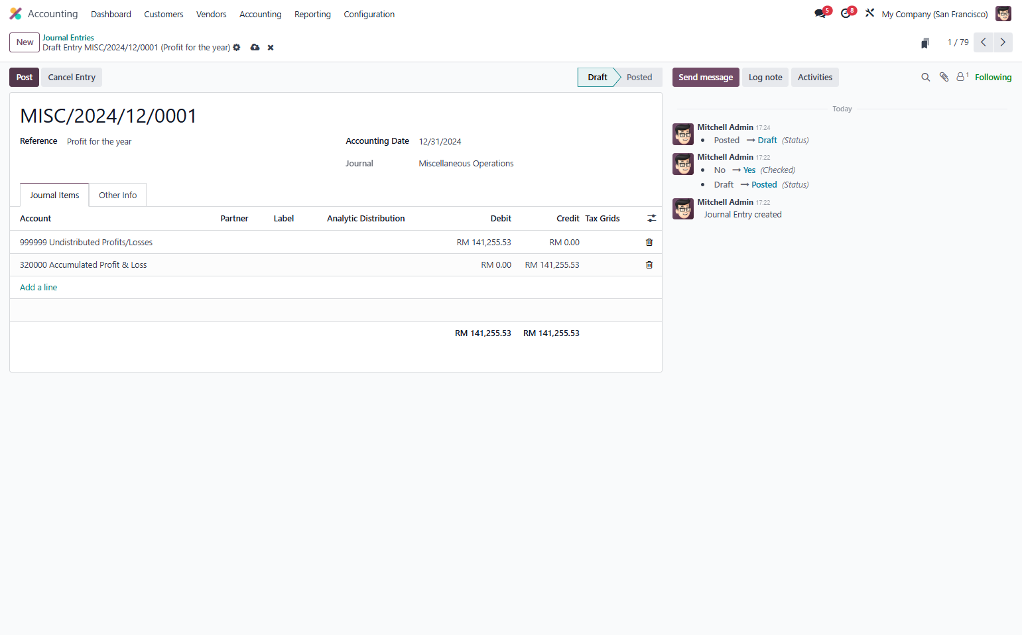Go to next record arrow
This screenshot has height=635, width=1022.
coord(1003,42)
